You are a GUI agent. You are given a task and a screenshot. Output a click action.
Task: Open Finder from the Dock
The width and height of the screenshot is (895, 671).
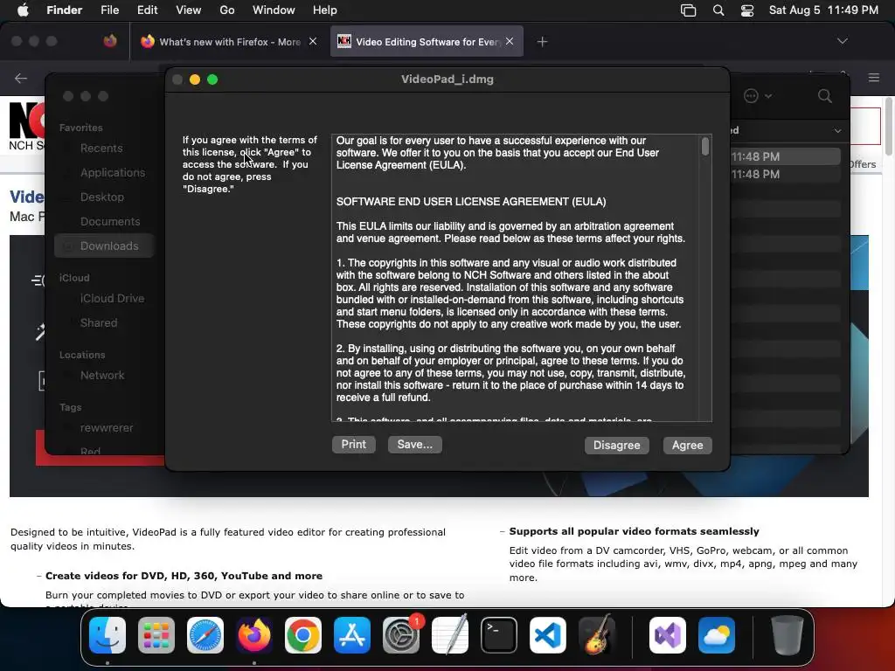[108, 635]
